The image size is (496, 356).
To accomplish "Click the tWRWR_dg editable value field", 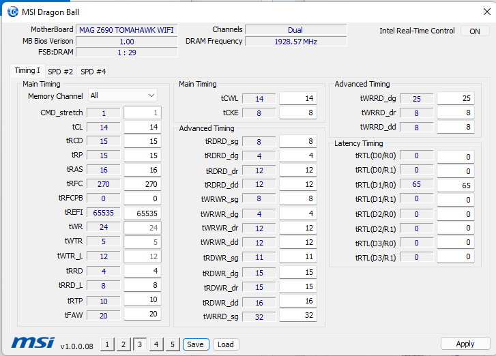I will click(298, 213).
